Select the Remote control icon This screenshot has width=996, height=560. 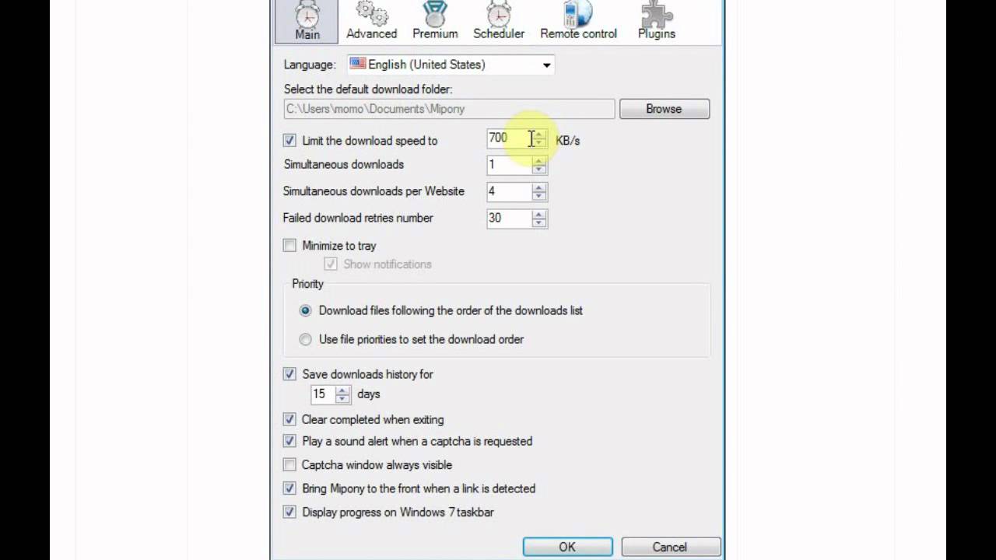tap(578, 14)
